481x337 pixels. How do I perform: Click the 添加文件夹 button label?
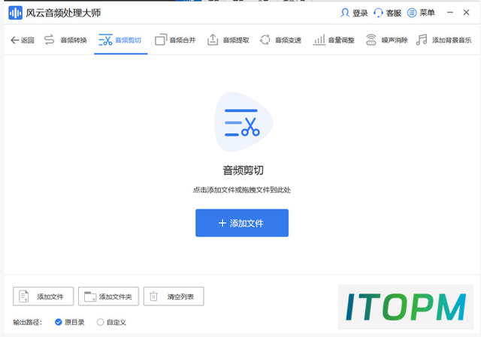115,296
